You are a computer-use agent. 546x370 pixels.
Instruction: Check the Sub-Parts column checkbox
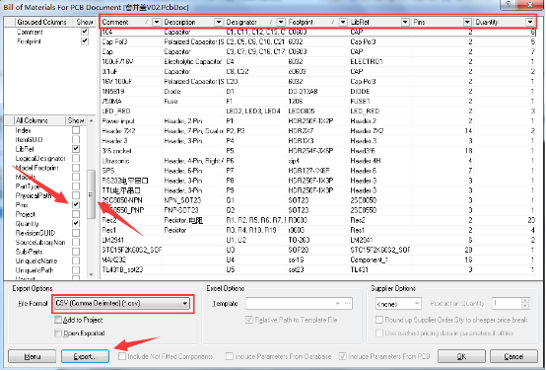[x=76, y=252]
